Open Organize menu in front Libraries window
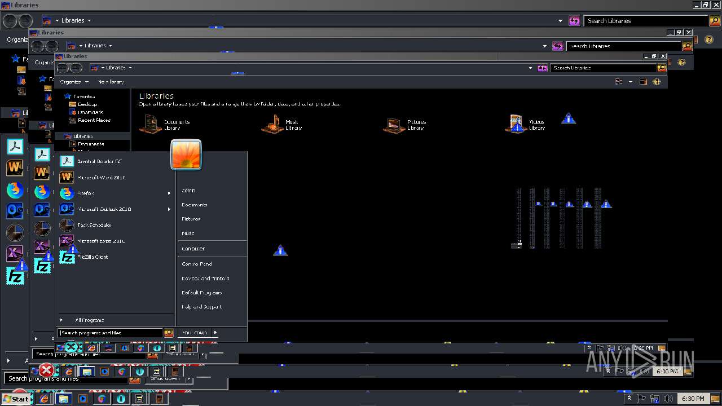Screen dimensions: 722x406 click(x=74, y=82)
